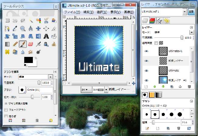Image resolution: width=198 pixels, height=136 pixels.
Task: Select the Fuzzy Select wand tool
Action: point(31,21)
